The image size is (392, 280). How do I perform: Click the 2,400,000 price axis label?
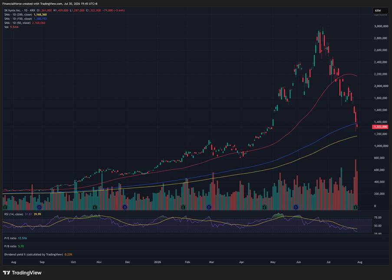(x=381, y=62)
